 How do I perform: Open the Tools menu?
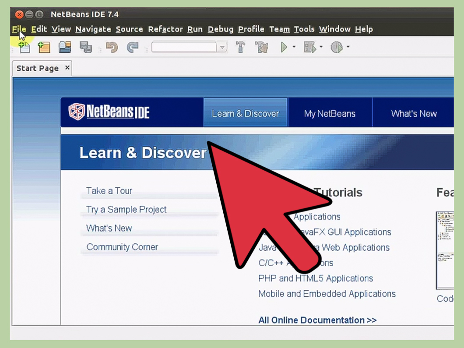point(304,29)
